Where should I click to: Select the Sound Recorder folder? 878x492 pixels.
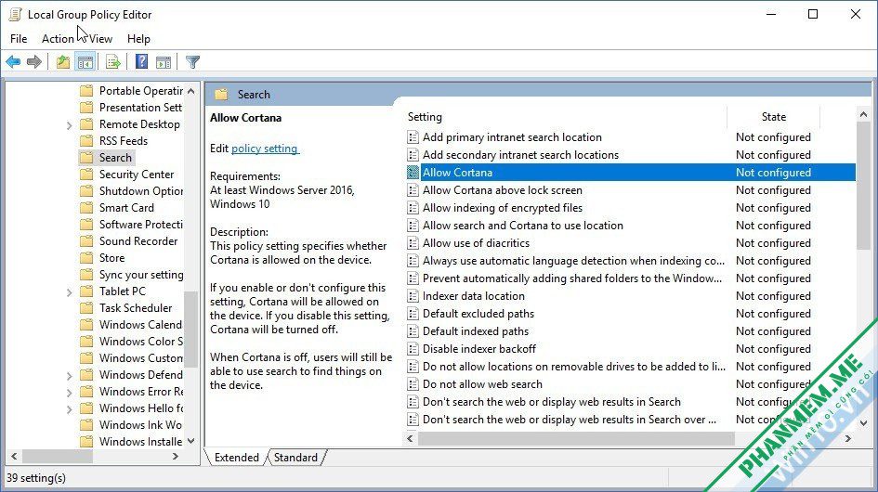[138, 241]
